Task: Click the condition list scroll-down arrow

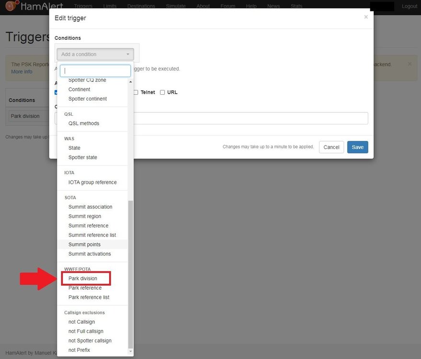Action: 131,352
